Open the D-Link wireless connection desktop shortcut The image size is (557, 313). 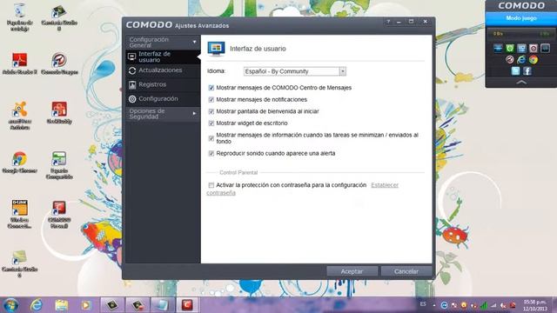19,214
